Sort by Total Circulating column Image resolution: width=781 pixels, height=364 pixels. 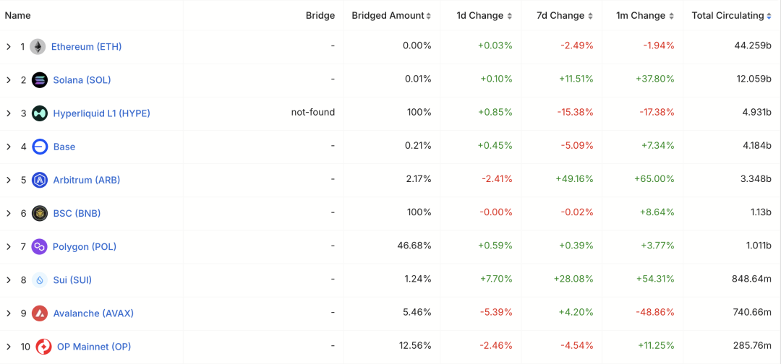732,15
